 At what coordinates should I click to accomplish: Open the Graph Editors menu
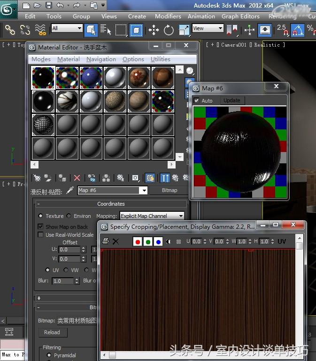click(x=240, y=16)
